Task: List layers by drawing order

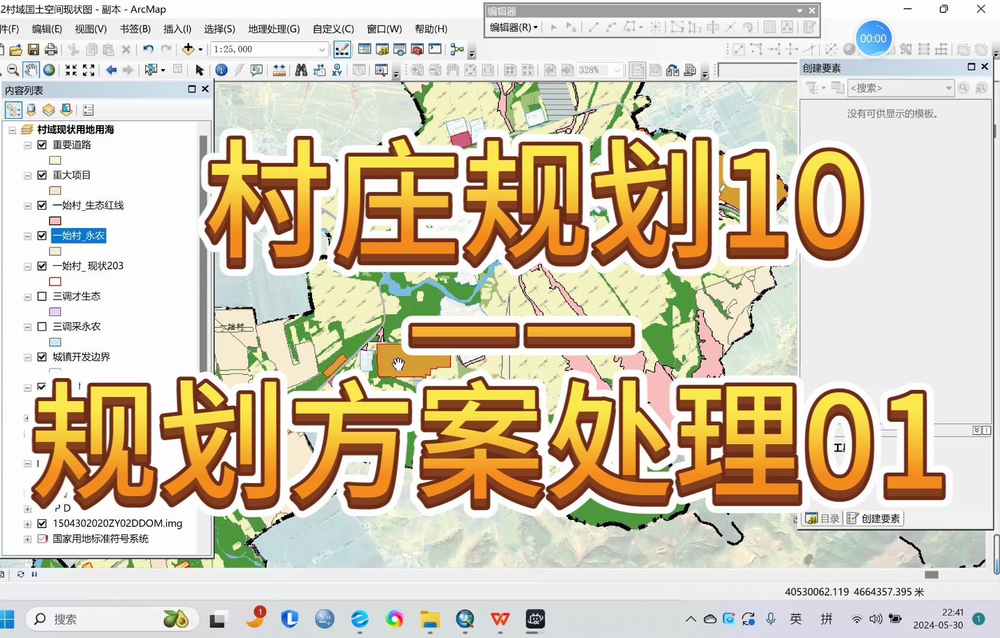Action: 13,110
